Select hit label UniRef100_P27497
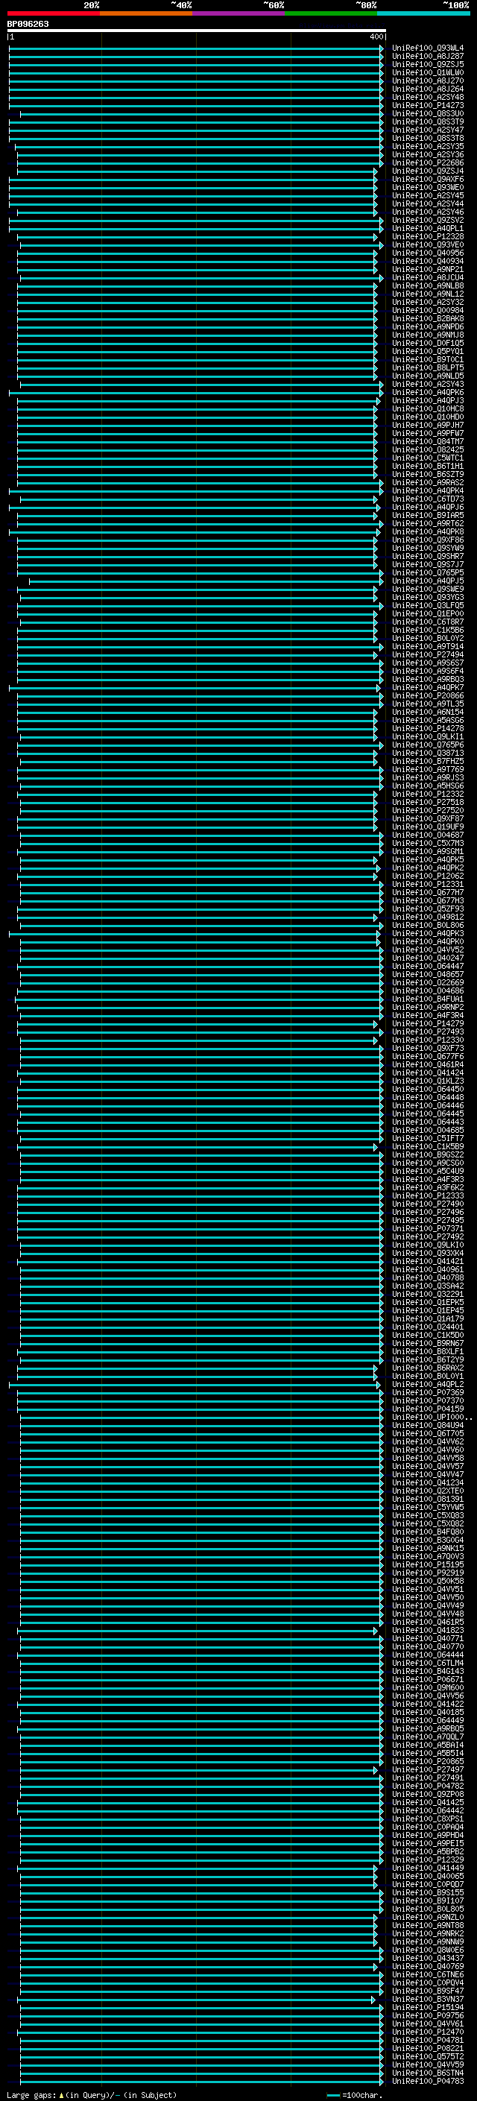Image resolution: width=477 pixels, height=2101 pixels. point(428,1769)
